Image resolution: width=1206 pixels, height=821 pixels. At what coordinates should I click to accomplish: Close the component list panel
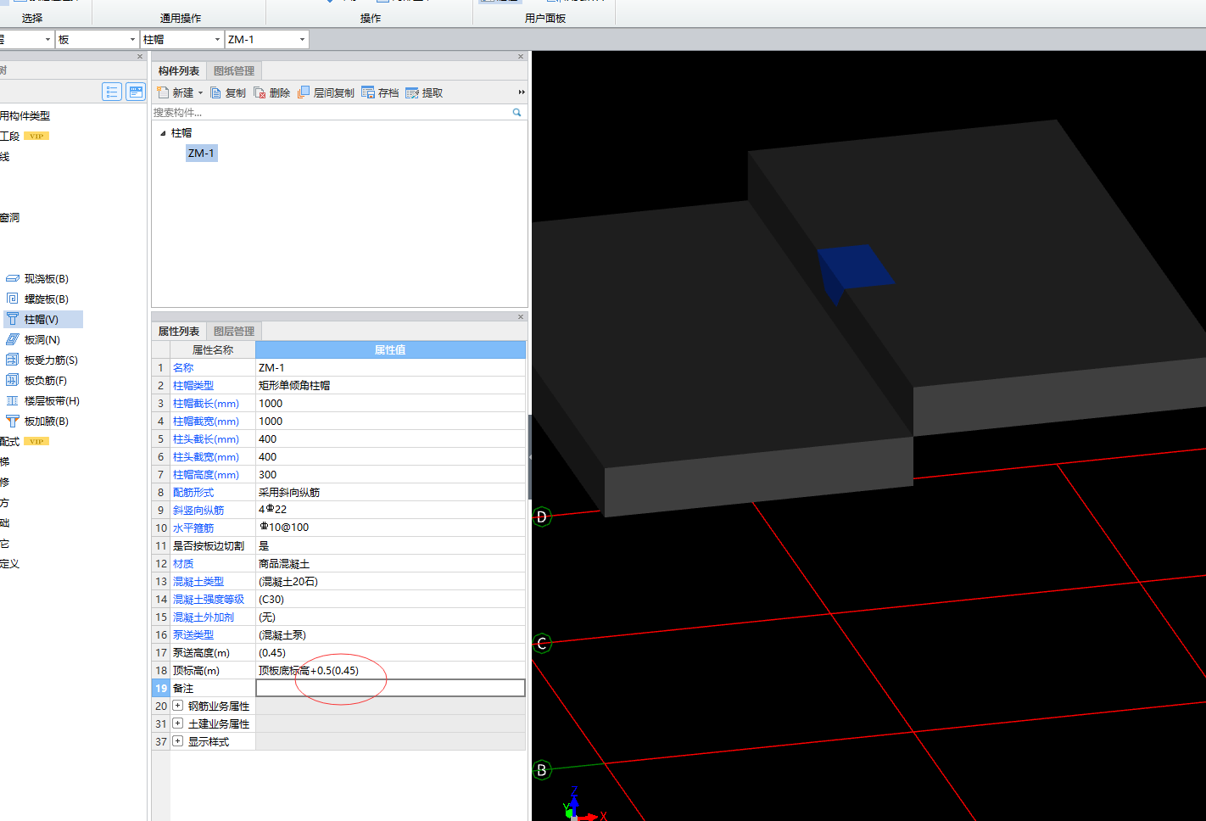521,57
